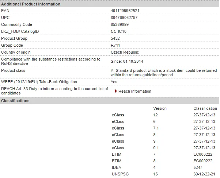Select the UNSPSC classification 39-12-22-21
The width and height of the screenshot is (220, 178).
coord(204,174)
